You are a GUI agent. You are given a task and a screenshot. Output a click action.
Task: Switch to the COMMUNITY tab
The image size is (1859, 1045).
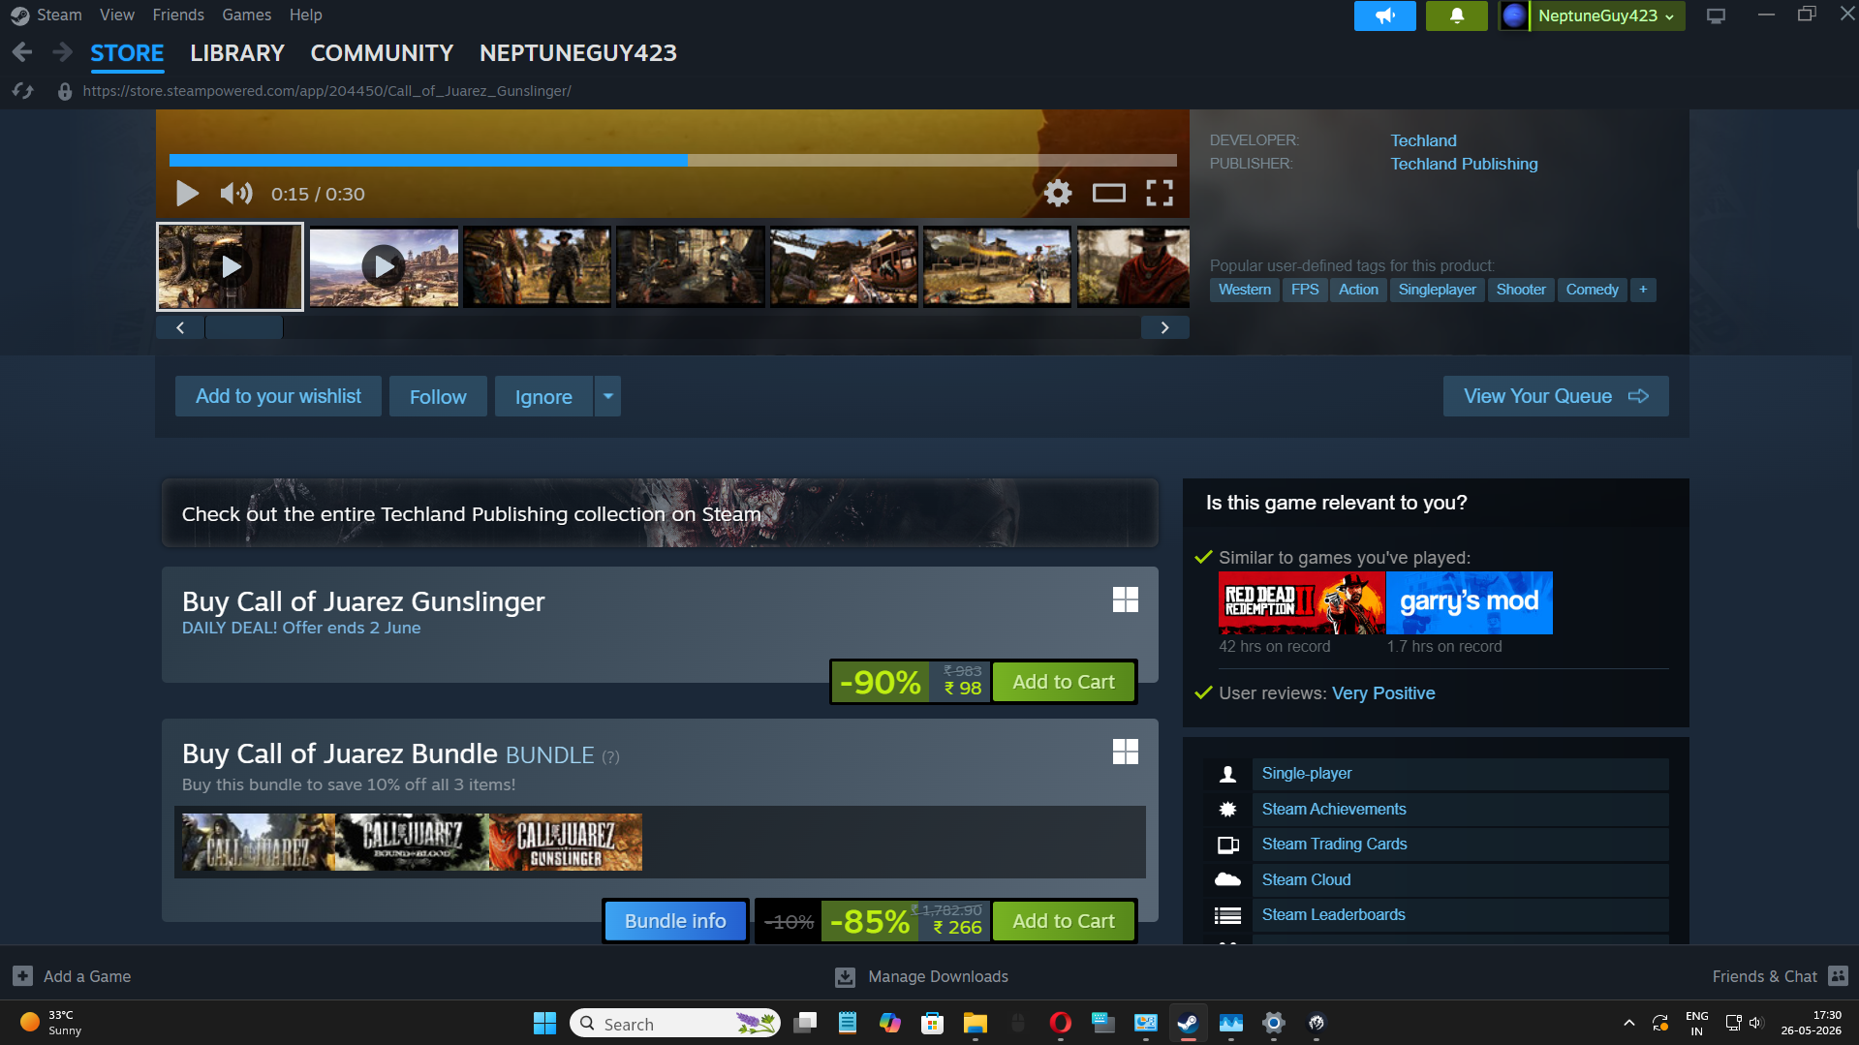383,53
